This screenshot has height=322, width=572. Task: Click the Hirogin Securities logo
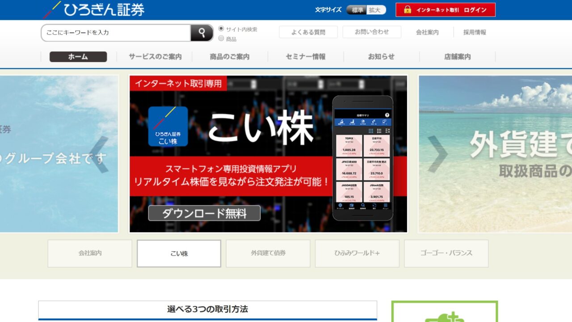click(93, 9)
